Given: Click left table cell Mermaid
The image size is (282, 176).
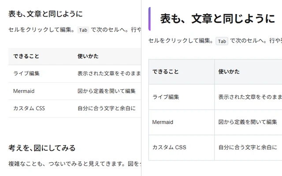Looking at the screenshot, I should click(24, 91).
